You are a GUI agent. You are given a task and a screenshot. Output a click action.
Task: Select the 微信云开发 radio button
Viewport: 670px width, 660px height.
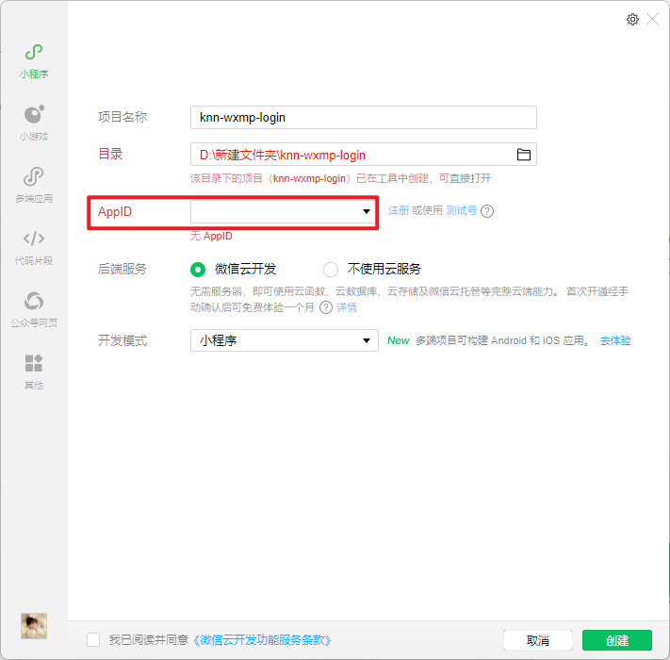[x=198, y=270]
